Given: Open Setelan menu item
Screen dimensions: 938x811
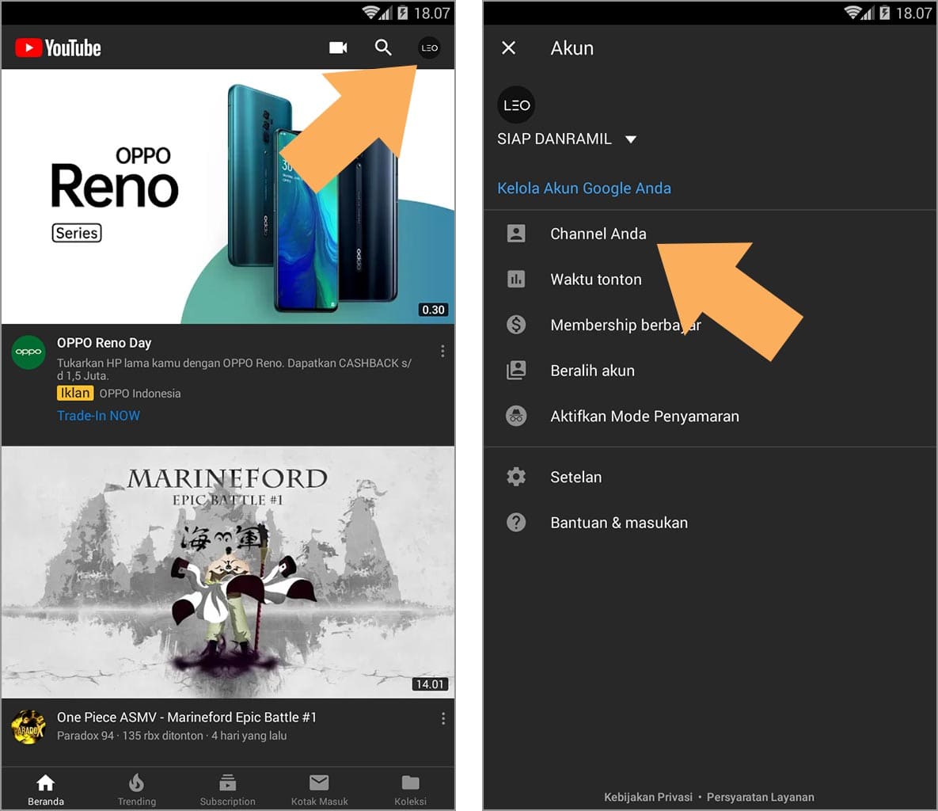Looking at the screenshot, I should click(x=710, y=477).
